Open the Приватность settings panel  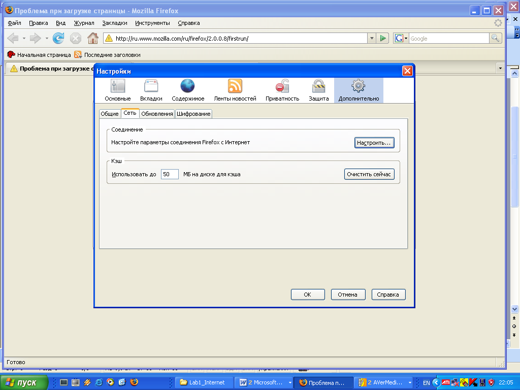click(x=282, y=90)
